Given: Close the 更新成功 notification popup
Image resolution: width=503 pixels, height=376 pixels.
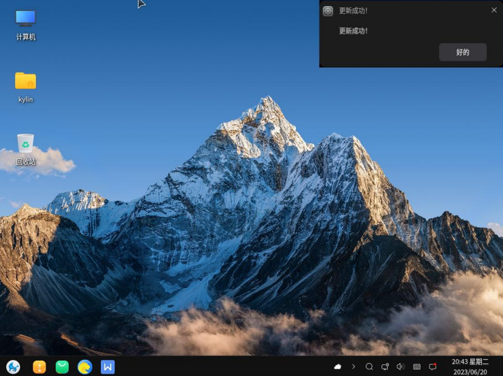Looking at the screenshot, I should 494,10.
